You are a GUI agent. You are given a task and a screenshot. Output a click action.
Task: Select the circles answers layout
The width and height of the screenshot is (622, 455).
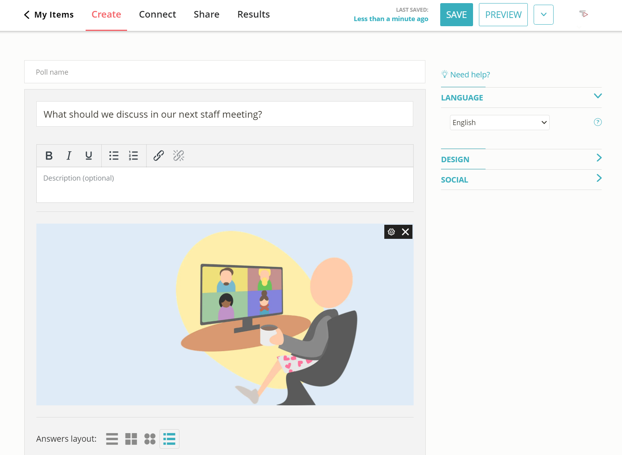[150, 439]
